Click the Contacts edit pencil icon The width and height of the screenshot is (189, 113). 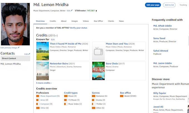coord(29,54)
